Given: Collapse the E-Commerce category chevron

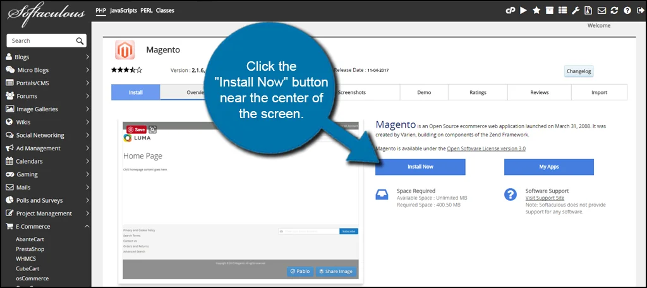Looking at the screenshot, I should 87,227.
